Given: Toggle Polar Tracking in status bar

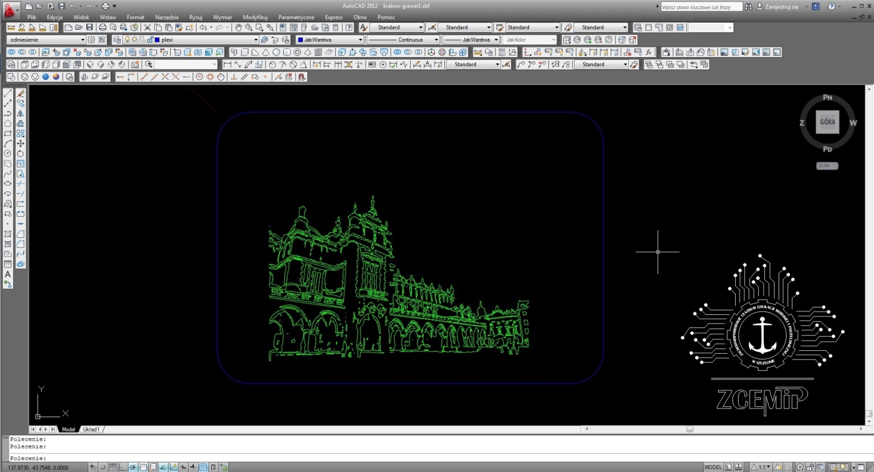Looking at the screenshot, I should pos(133,467).
